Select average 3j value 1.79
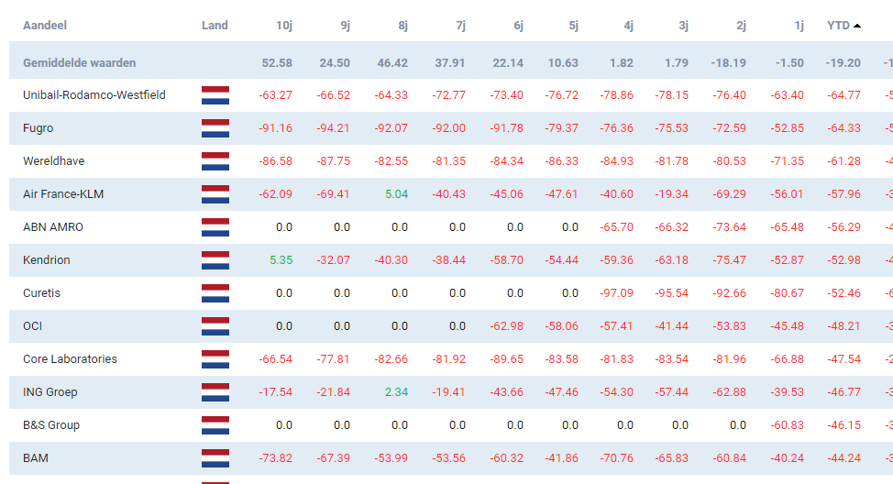This screenshot has width=893, height=484. (x=677, y=62)
